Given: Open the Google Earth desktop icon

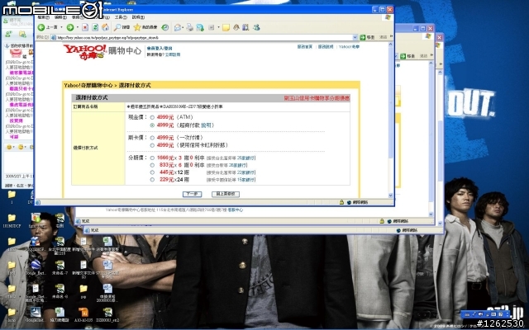Looking at the screenshot, I should pos(36,266).
